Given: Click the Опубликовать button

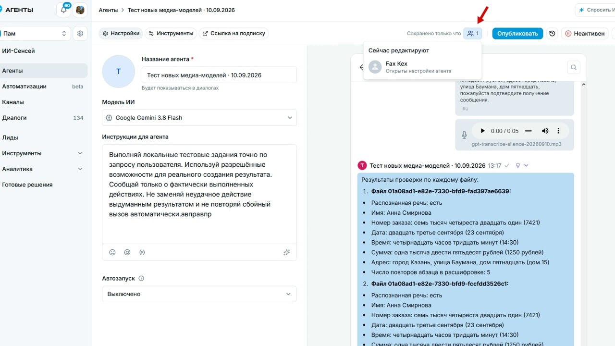Looking at the screenshot, I should [517, 34].
